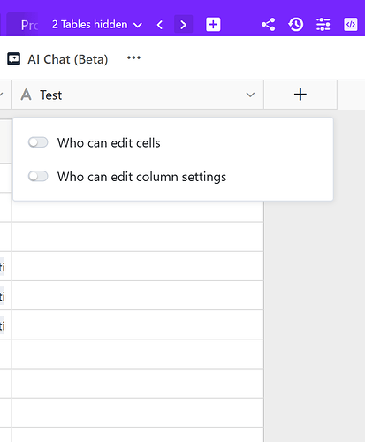Open settings sliders icon in header

(323, 25)
